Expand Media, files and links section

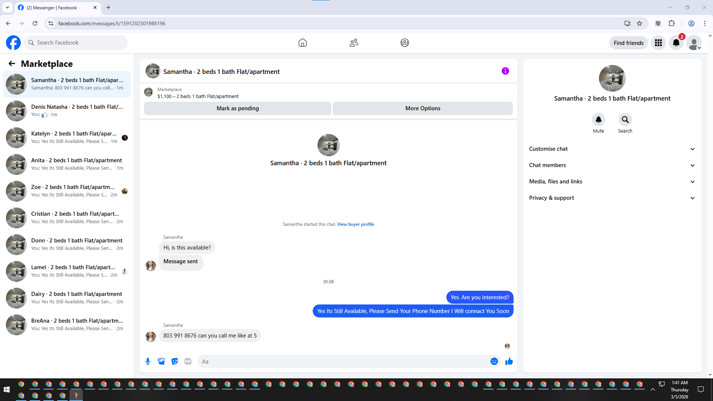click(x=612, y=182)
